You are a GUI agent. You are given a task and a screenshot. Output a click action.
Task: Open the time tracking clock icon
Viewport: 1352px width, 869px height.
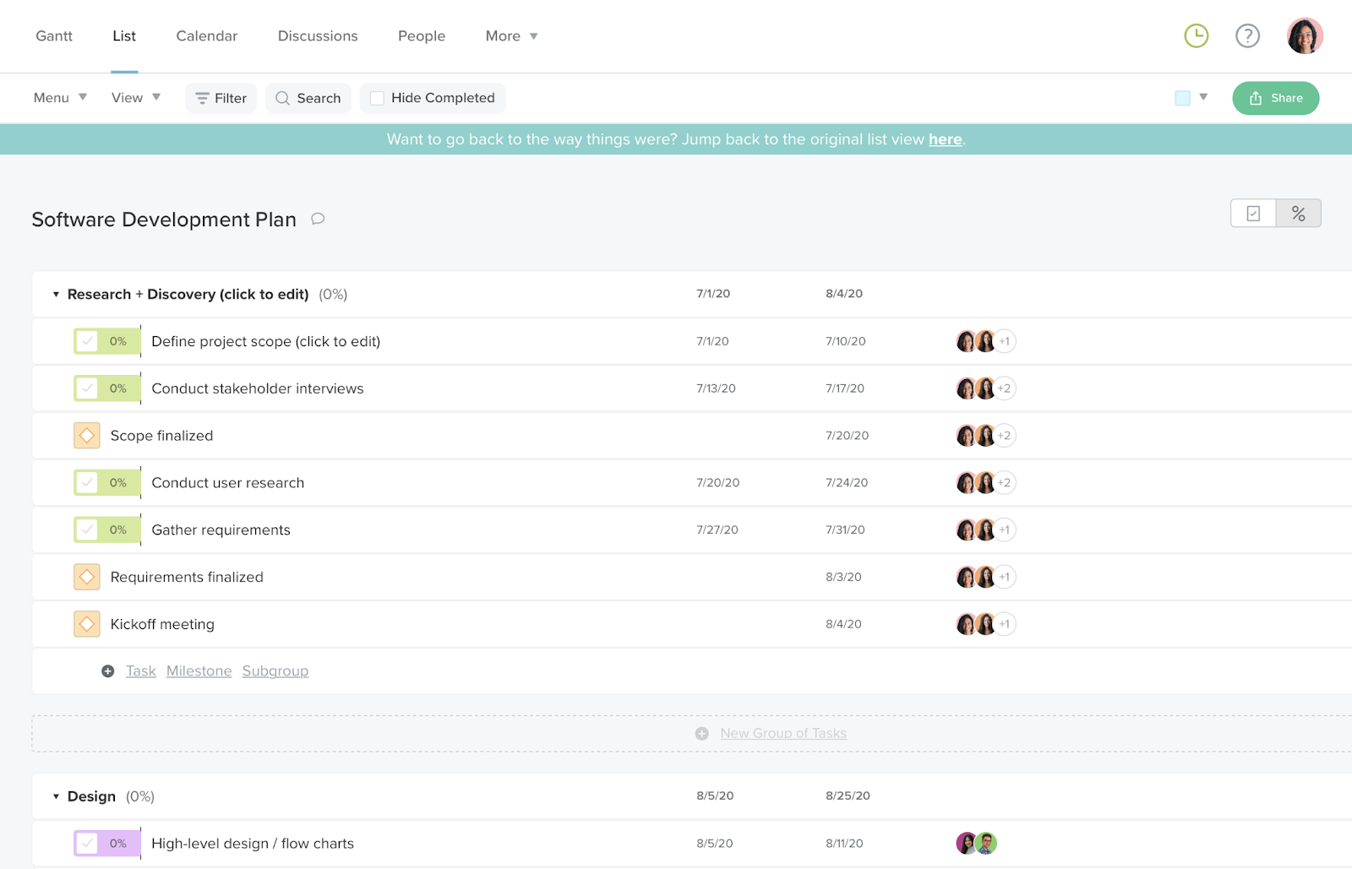pos(1196,36)
